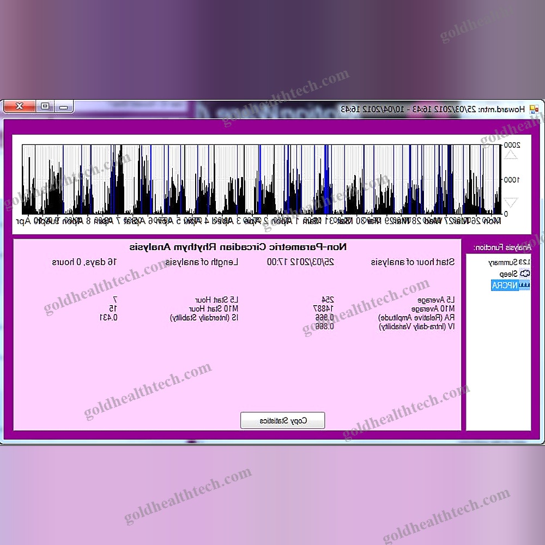Click the '2000' y-axis label

point(512,146)
